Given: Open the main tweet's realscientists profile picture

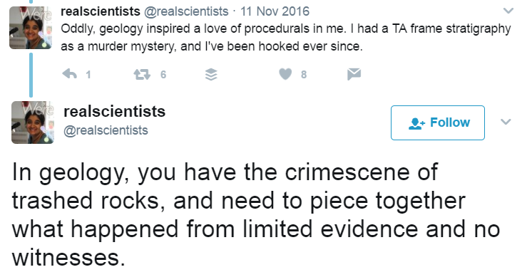Looking at the screenshot, I should 33,122.
